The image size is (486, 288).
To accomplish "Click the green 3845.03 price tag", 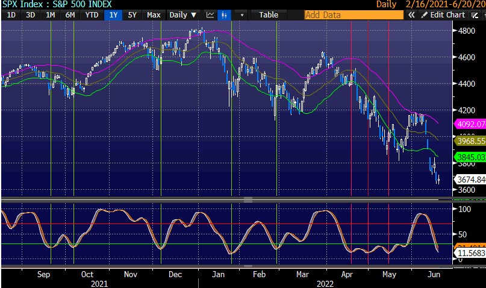I will click(470, 157).
